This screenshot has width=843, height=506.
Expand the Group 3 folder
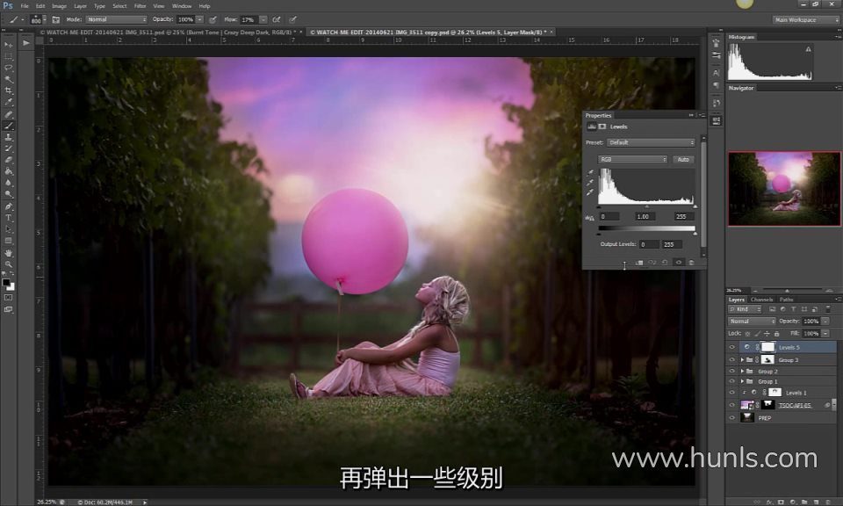(x=742, y=360)
